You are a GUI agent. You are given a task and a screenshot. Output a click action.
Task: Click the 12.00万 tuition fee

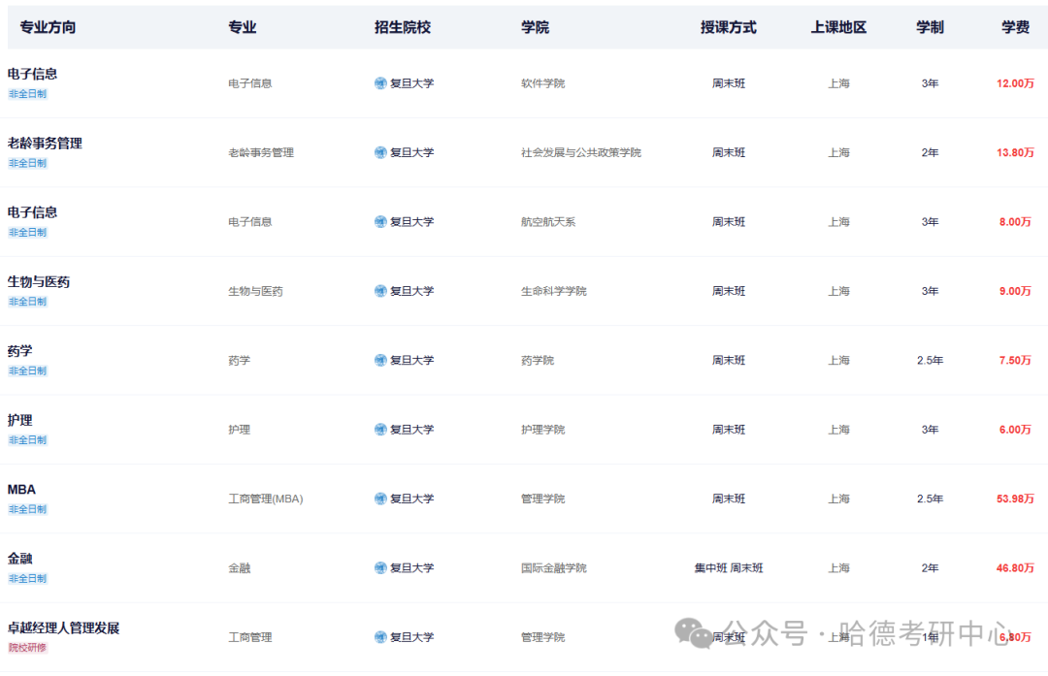point(1015,83)
